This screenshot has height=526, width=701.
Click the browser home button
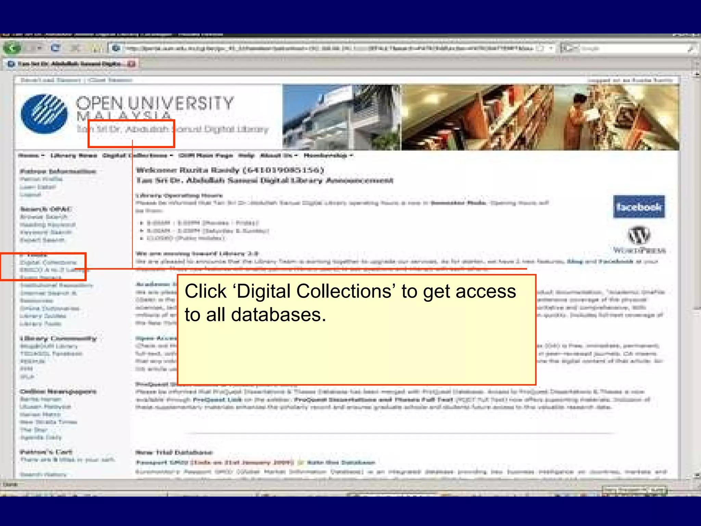tap(96, 48)
